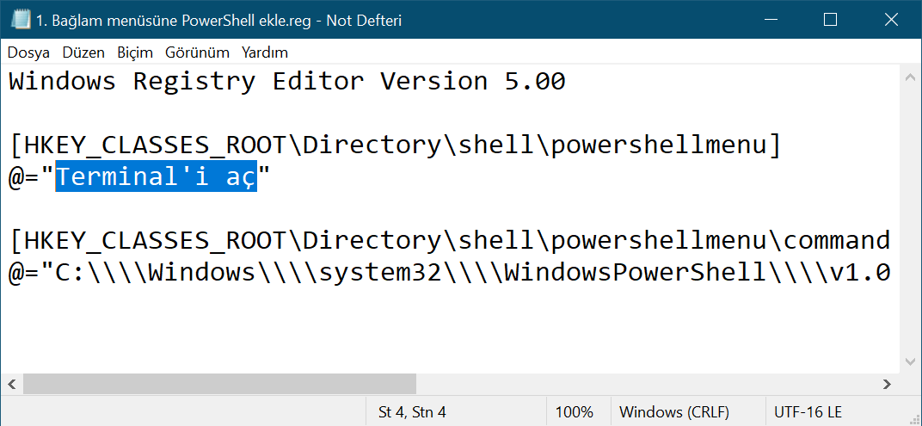
Task: Click the horizontal scrollbar left arrow
Action: pos(13,384)
